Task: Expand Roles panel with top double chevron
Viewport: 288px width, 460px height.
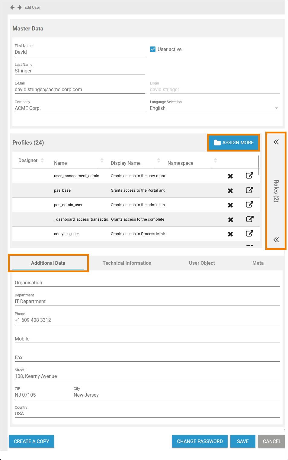Action: 276,142
